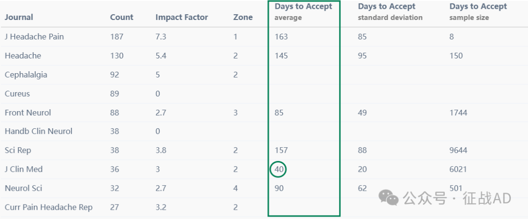The image size is (528, 219).
Task: Click Days to Accept standard deviation header
Action: click(x=390, y=12)
